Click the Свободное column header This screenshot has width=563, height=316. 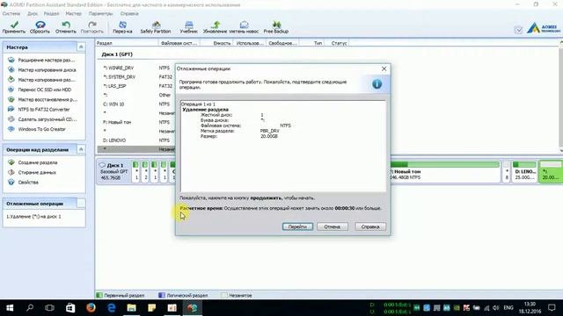coord(282,43)
